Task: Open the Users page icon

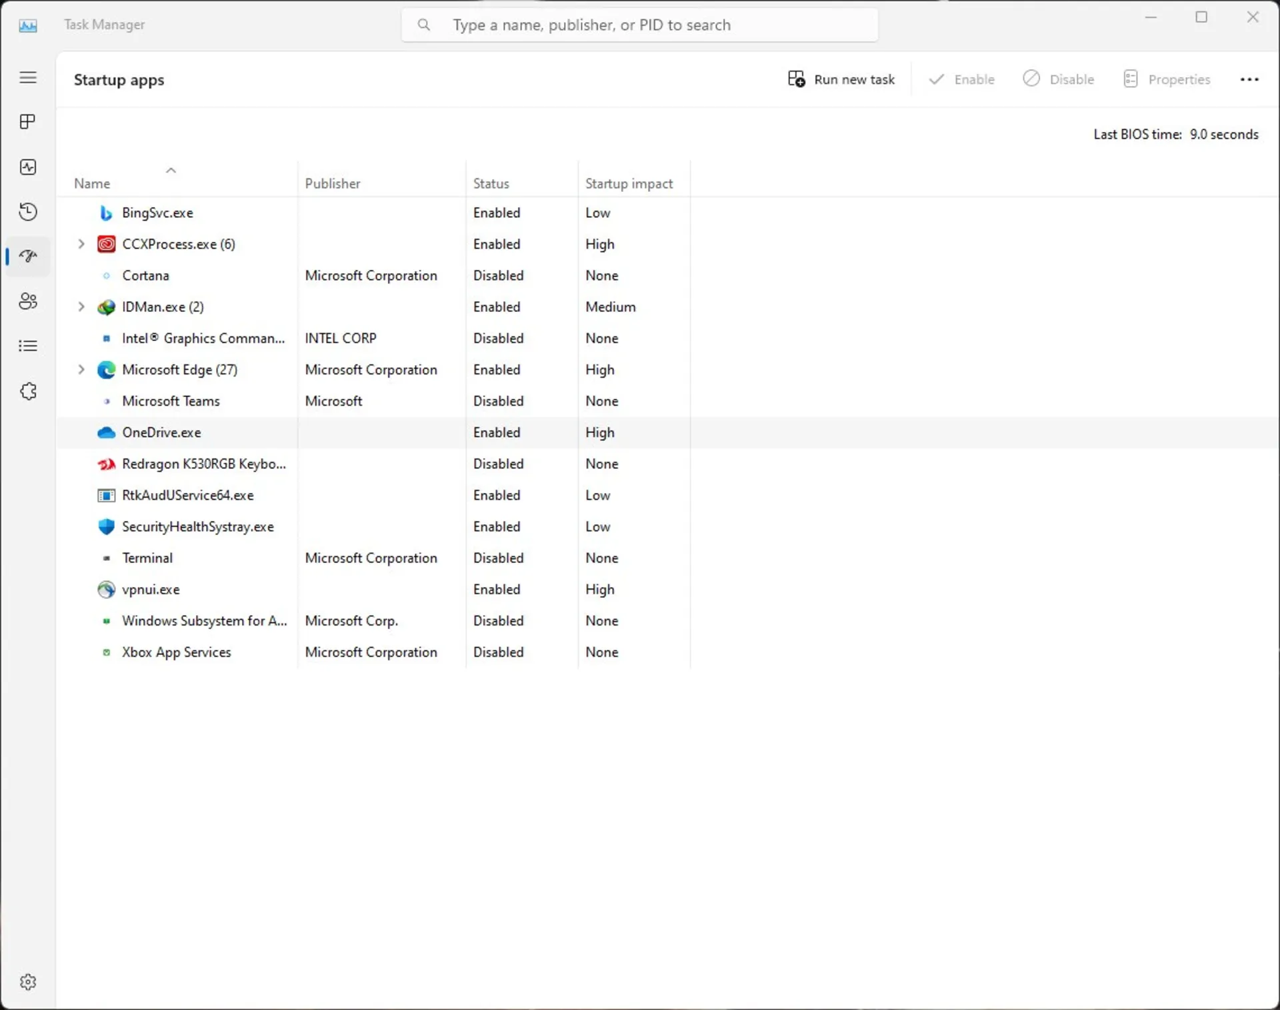Action: pyautogui.click(x=28, y=301)
